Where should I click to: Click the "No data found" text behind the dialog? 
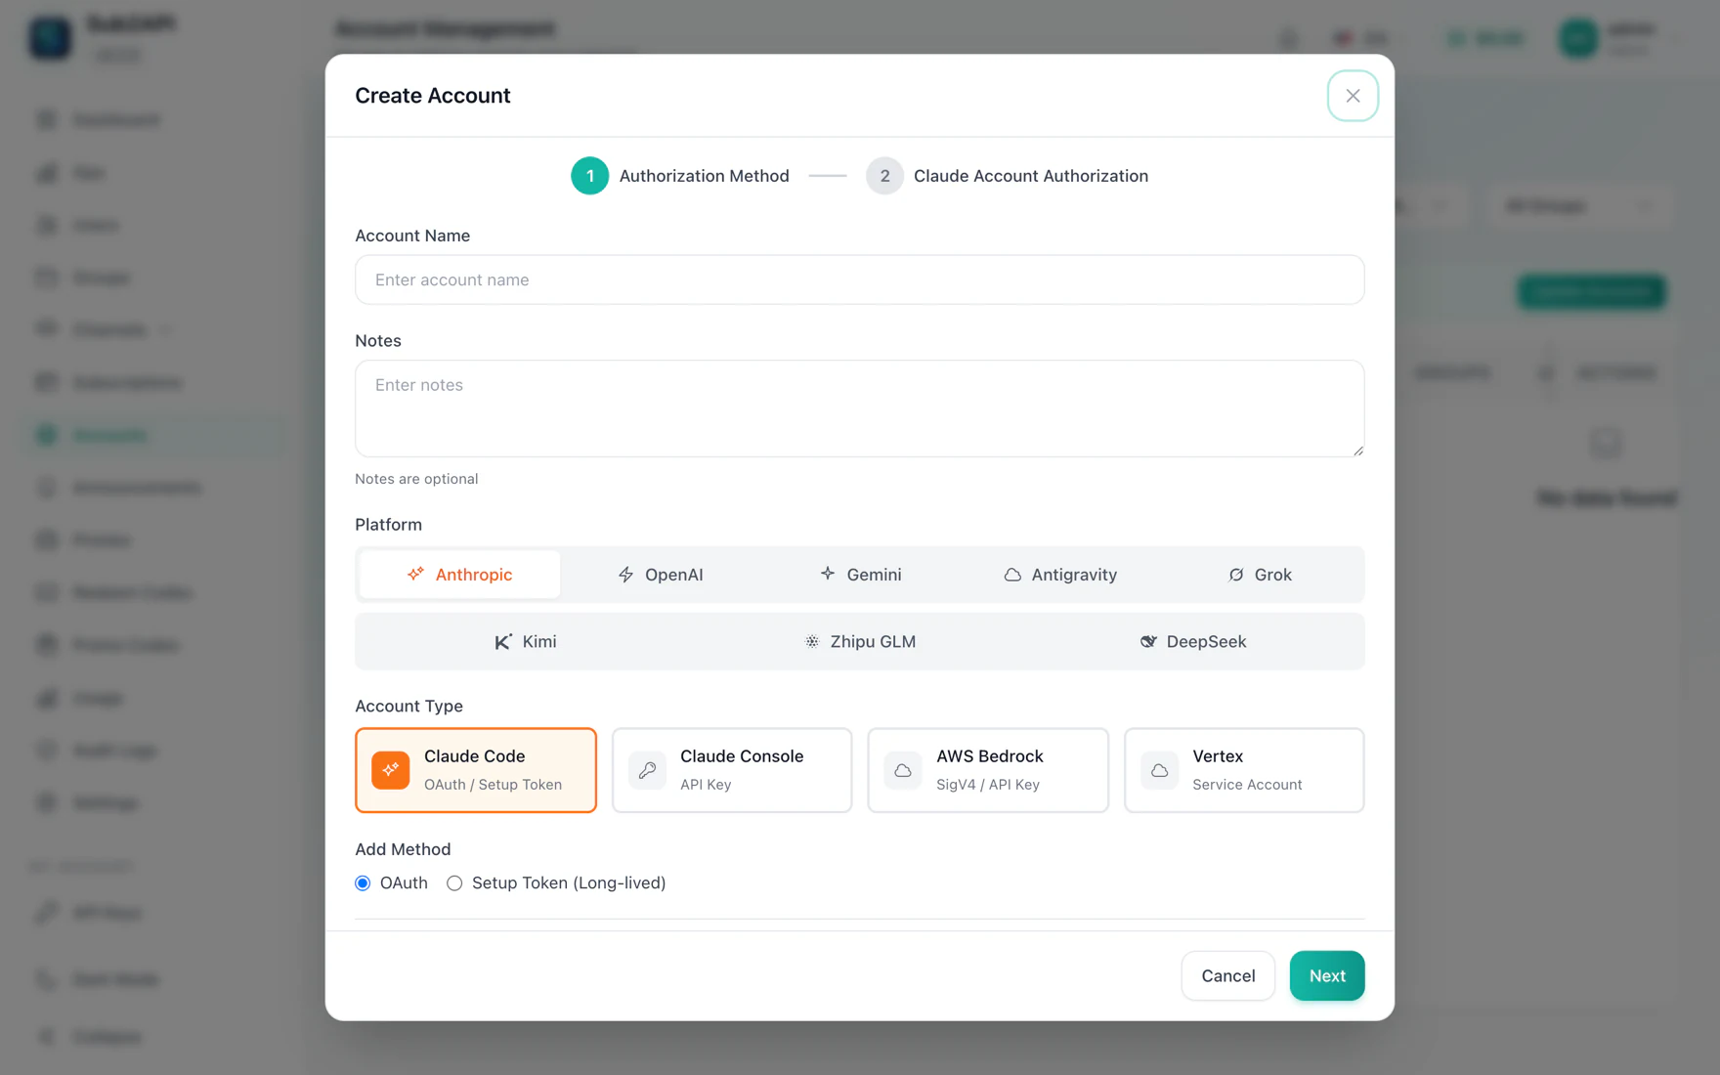tap(1607, 498)
